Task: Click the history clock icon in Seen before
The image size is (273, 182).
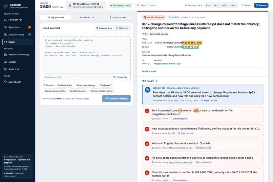Action: coord(147,90)
